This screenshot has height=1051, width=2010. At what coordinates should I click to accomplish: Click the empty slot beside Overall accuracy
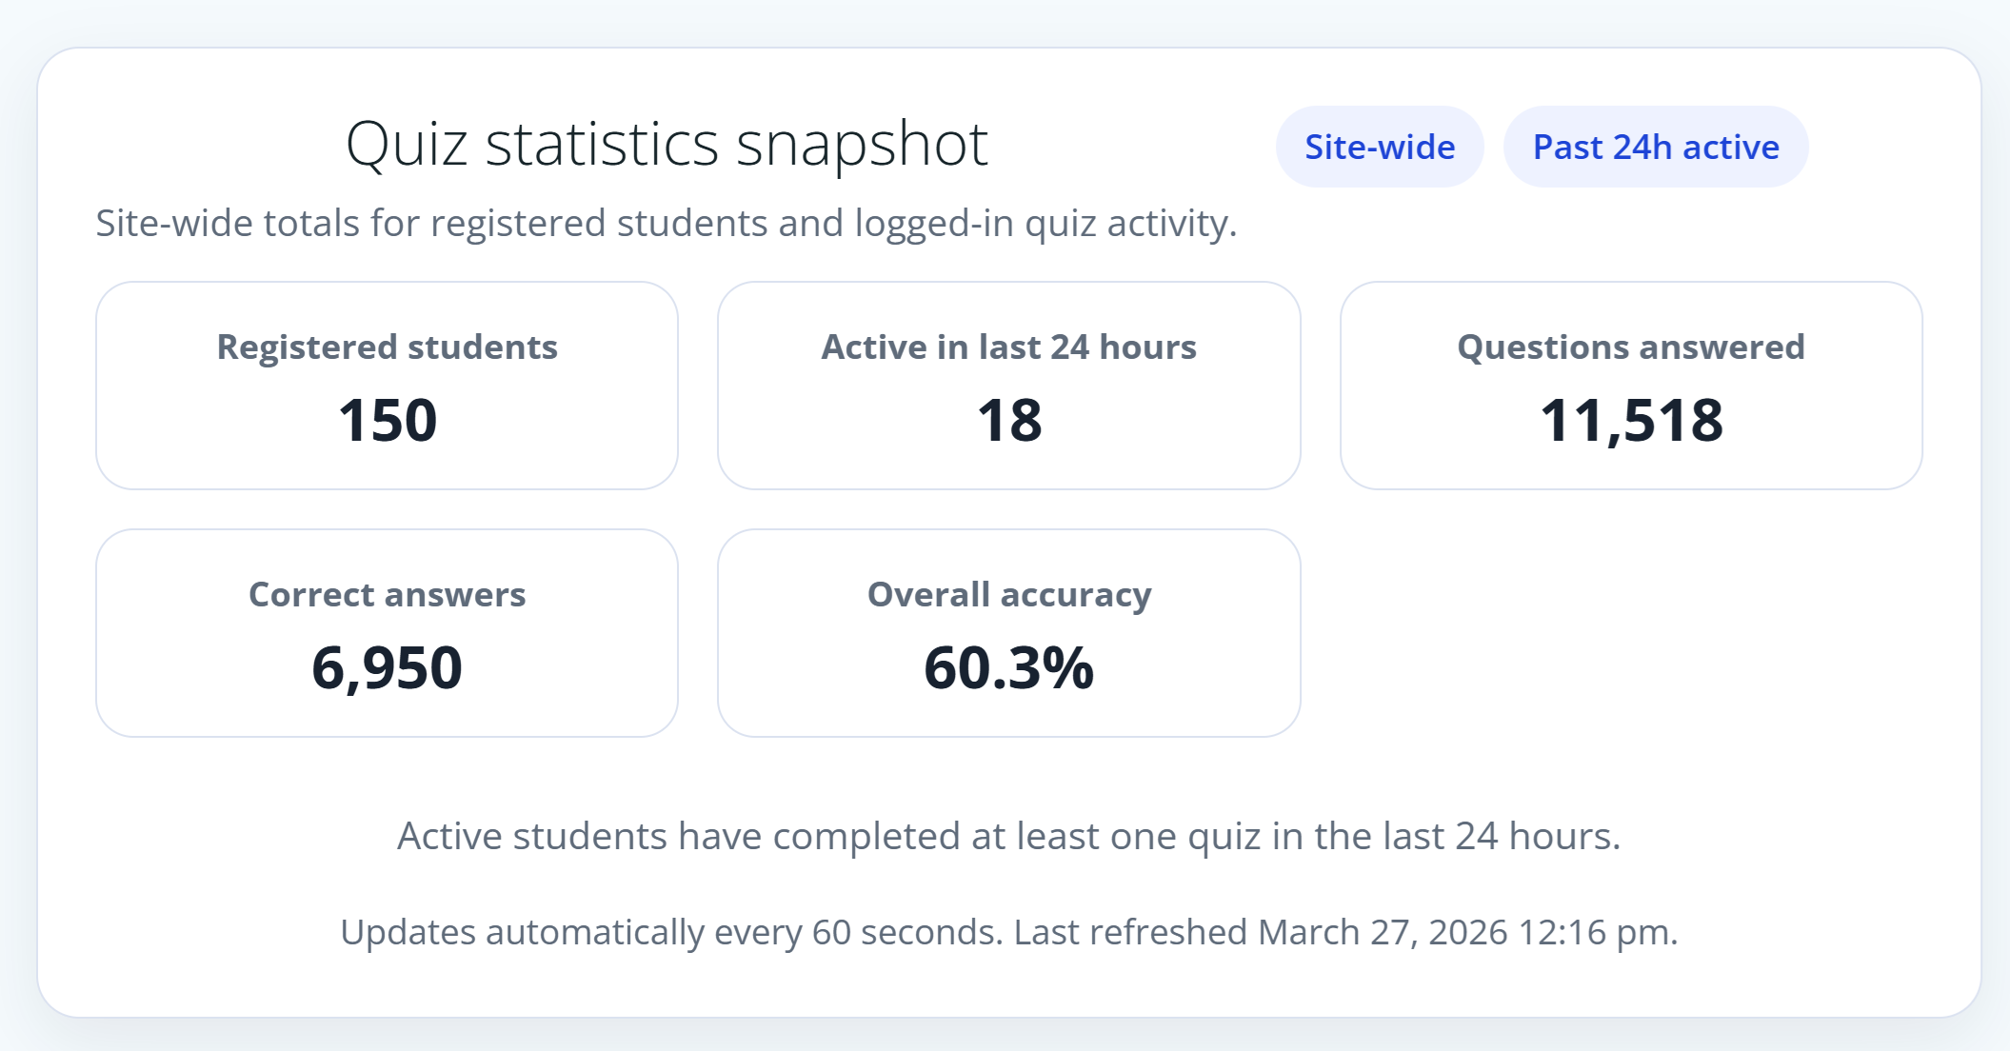[1630, 633]
